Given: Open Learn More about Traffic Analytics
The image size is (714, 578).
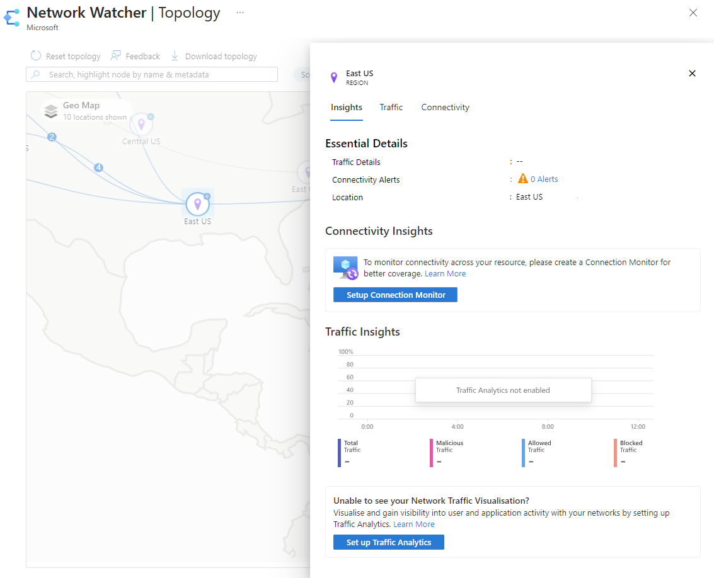Looking at the screenshot, I should pos(414,524).
